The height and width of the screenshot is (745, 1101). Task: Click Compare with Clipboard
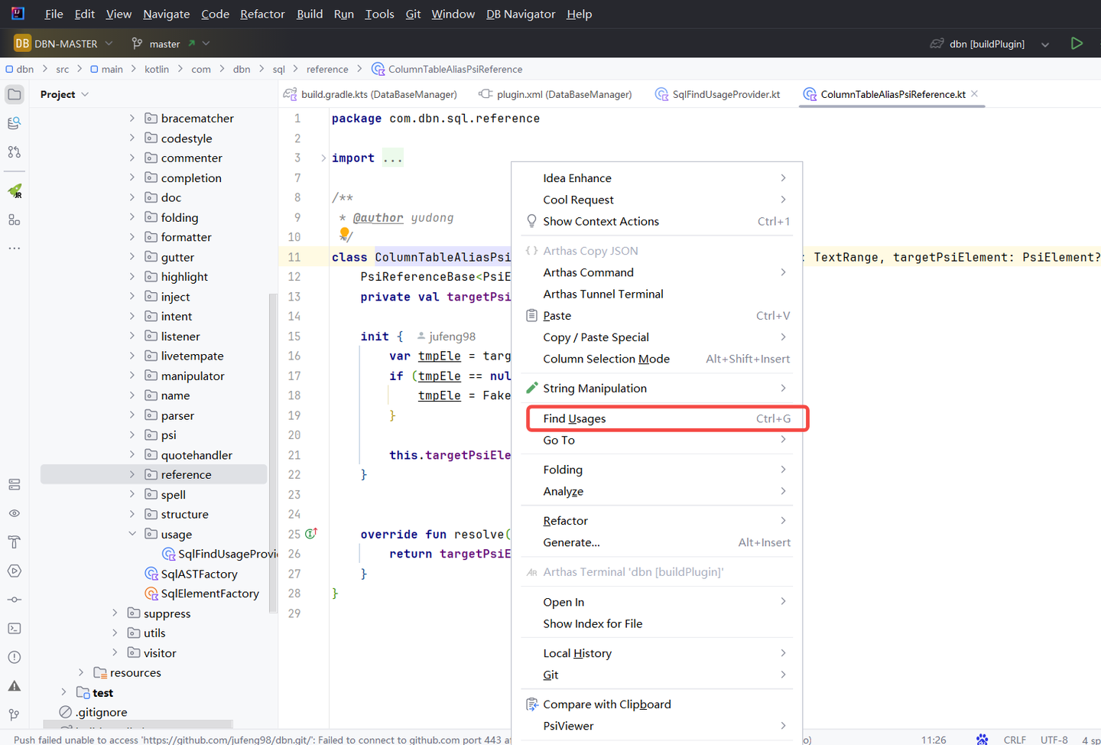click(606, 704)
